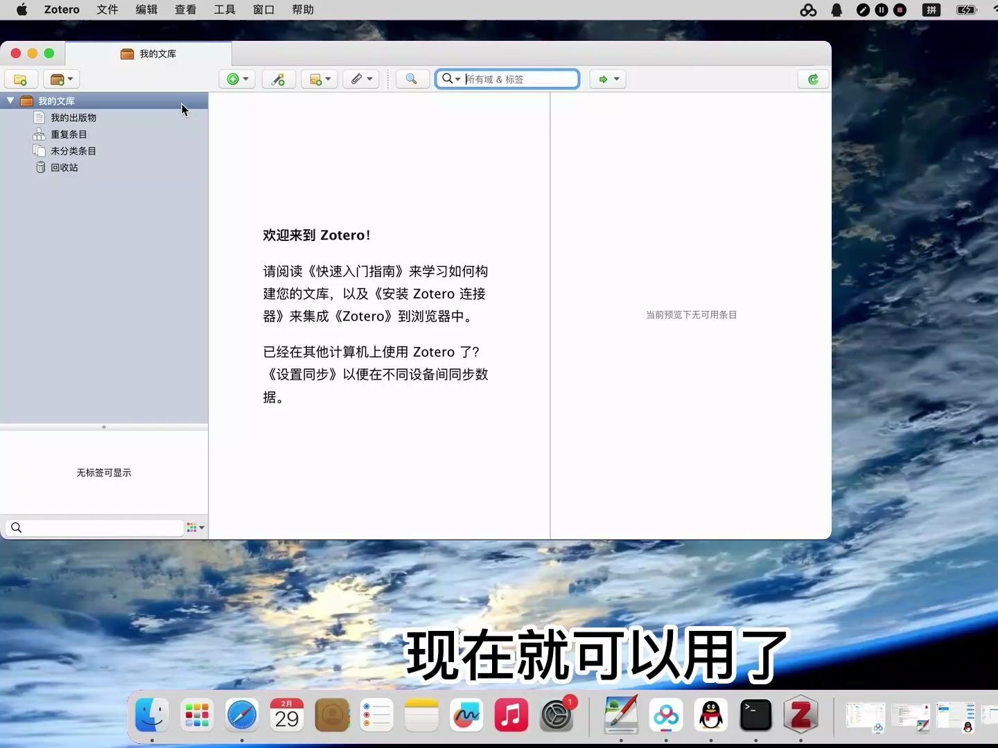Open the Zotero application menu
Image resolution: width=998 pixels, height=748 pixels.
coord(62,10)
